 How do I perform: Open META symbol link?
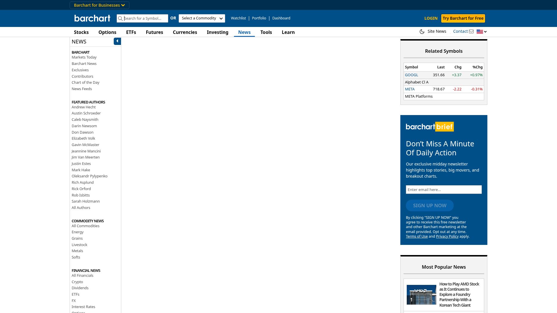point(410,89)
